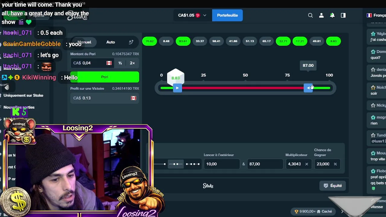The height and width of the screenshot is (217, 386).
Task: Open the 8.83 latest result pill
Action: (x=334, y=41)
